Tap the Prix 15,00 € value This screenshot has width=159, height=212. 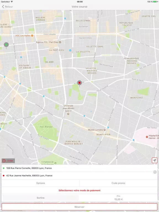(x=118, y=198)
